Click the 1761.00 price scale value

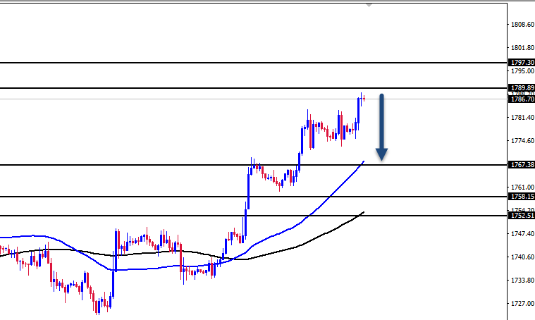(x=522, y=187)
